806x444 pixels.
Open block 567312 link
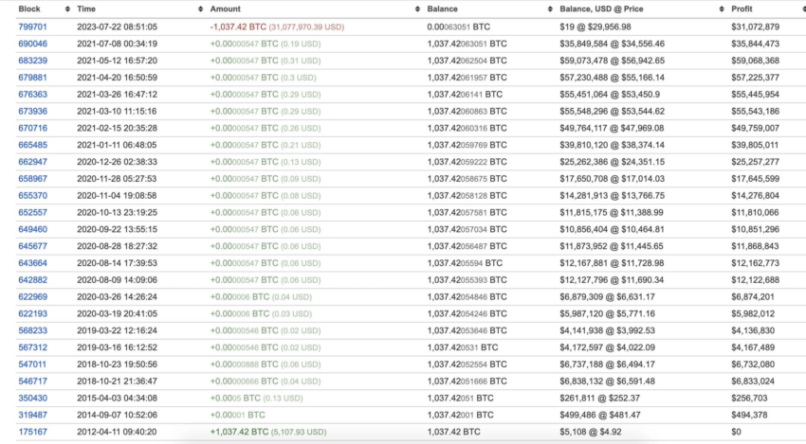pos(32,347)
